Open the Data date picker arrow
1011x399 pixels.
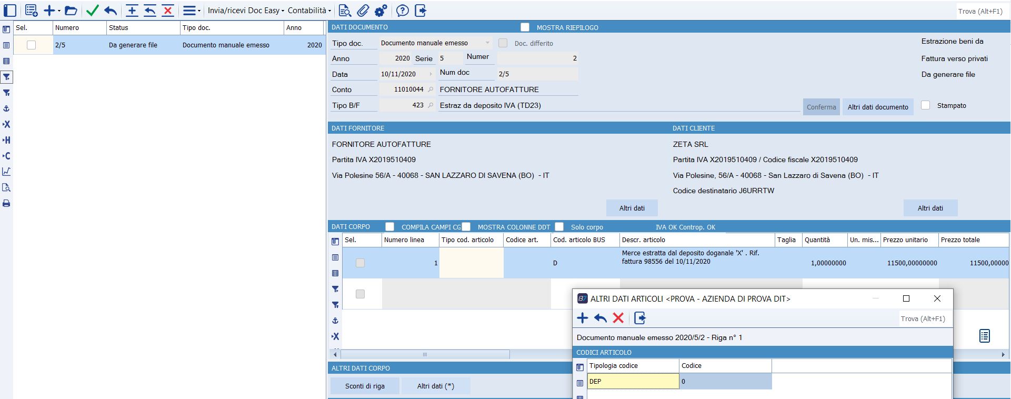click(431, 74)
